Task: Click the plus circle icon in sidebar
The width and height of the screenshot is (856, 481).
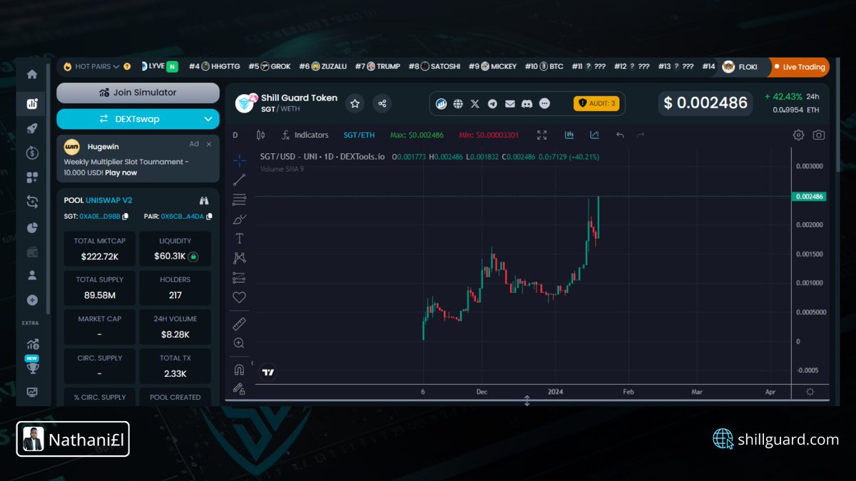Action: coord(31,300)
